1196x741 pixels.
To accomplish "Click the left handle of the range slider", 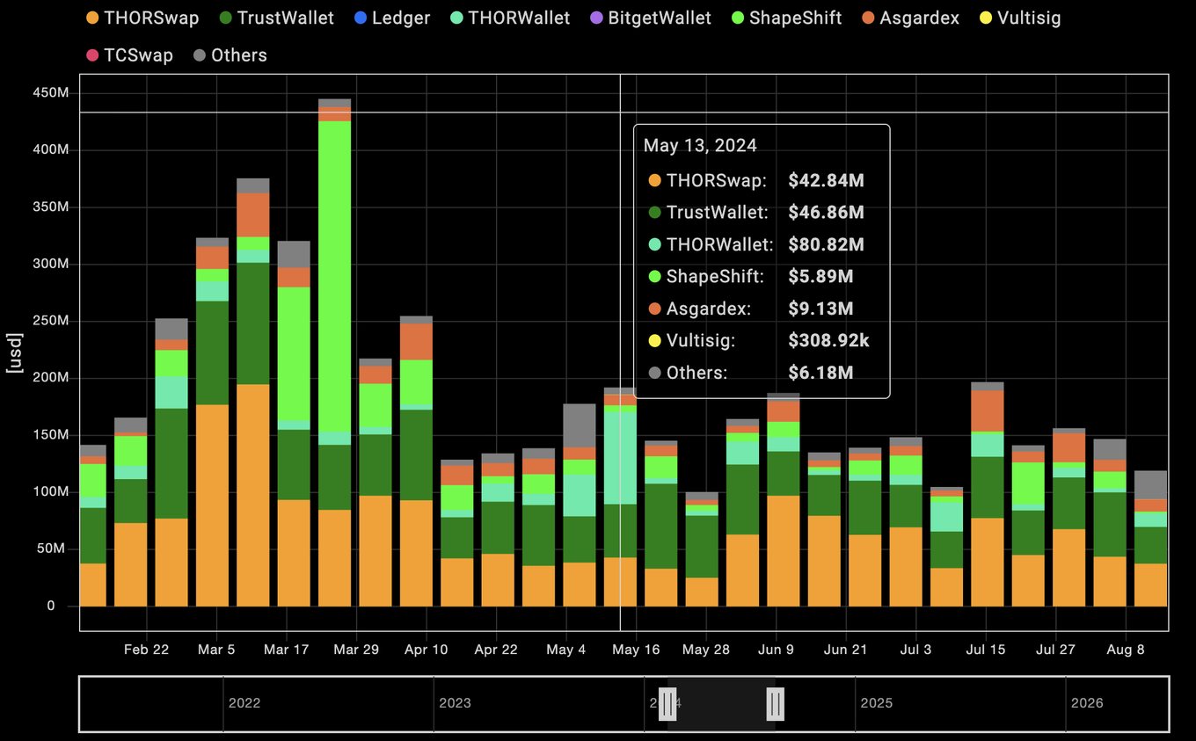I will [667, 704].
